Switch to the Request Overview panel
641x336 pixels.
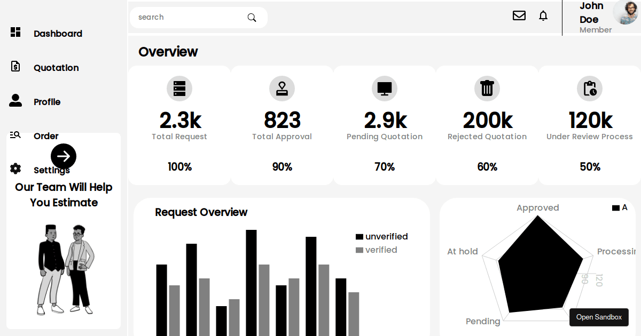(x=201, y=212)
